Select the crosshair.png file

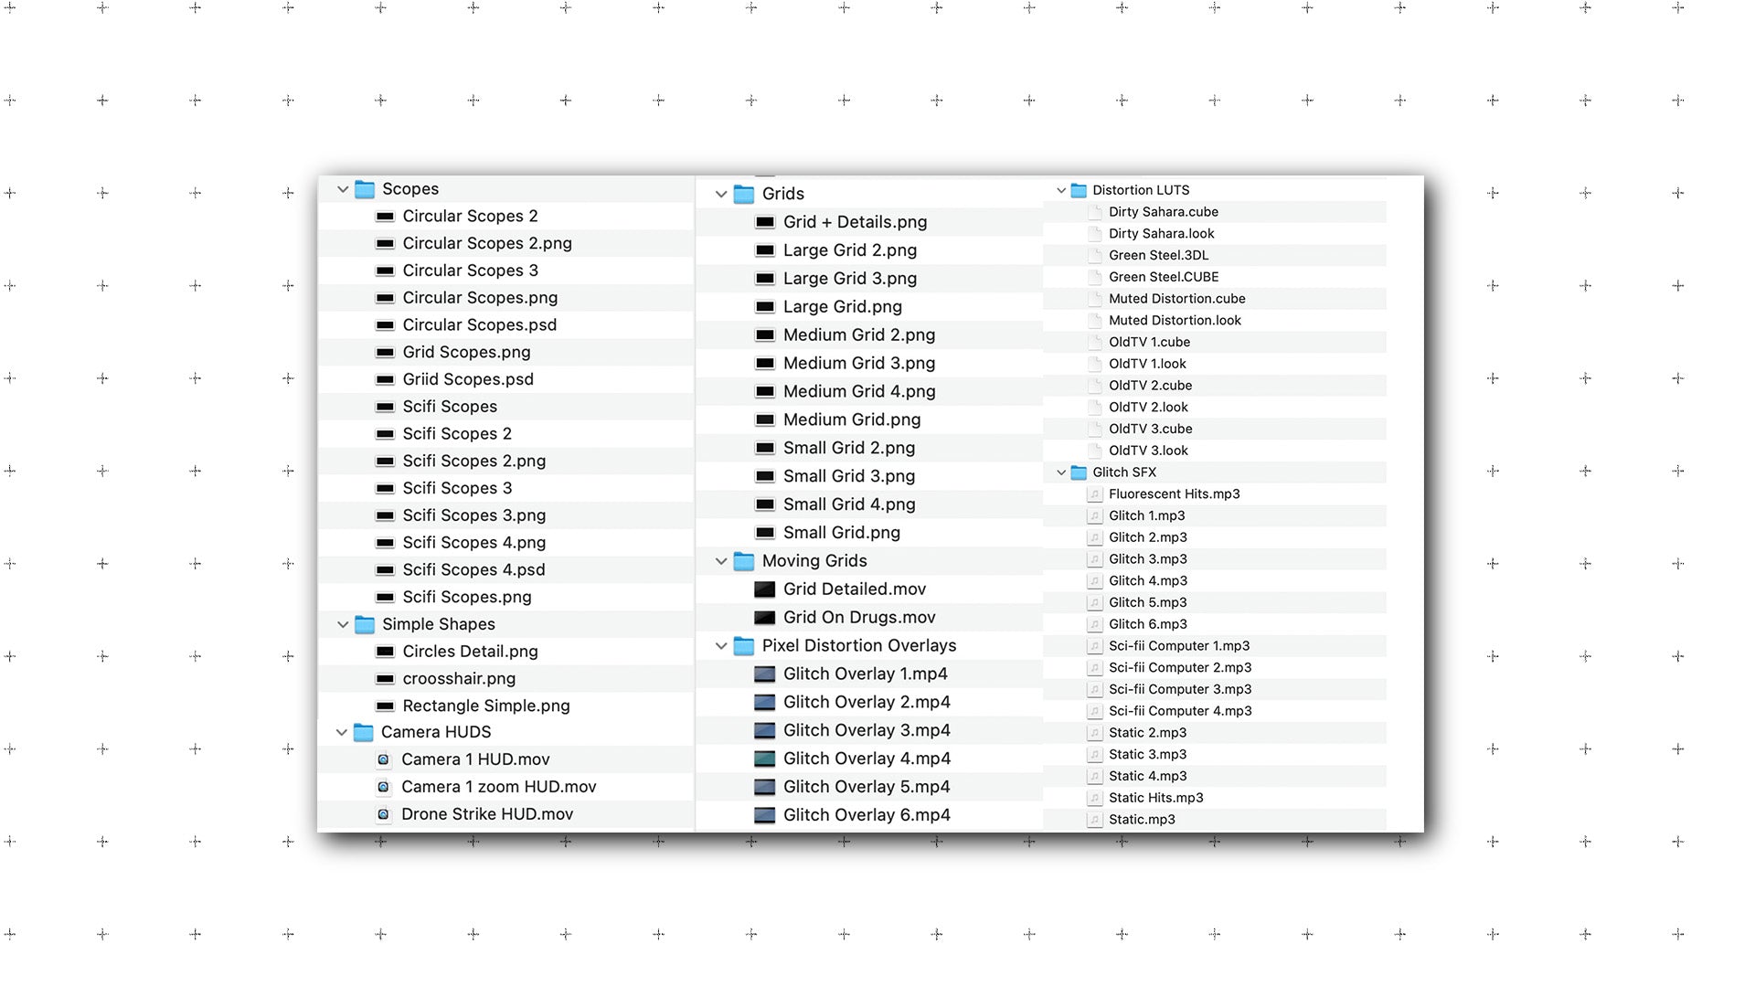click(x=459, y=679)
